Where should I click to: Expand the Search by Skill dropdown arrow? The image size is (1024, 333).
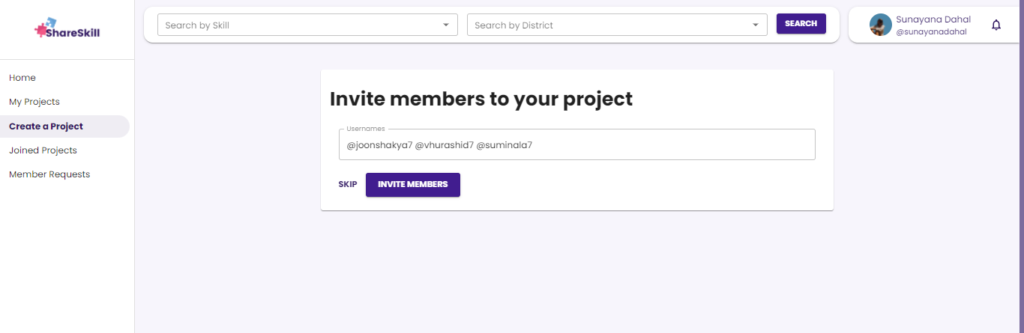coord(446,25)
